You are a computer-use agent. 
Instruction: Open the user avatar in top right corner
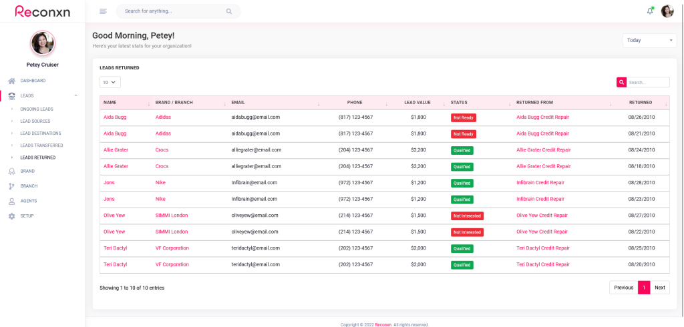667,11
